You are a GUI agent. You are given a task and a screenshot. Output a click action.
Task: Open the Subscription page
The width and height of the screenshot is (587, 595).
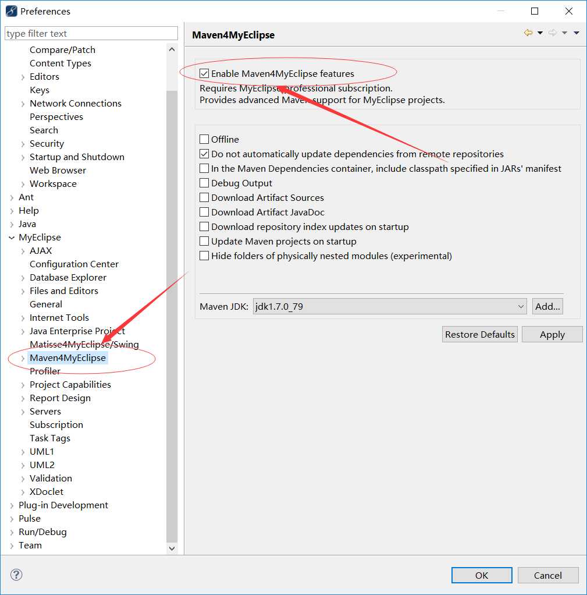[56, 424]
